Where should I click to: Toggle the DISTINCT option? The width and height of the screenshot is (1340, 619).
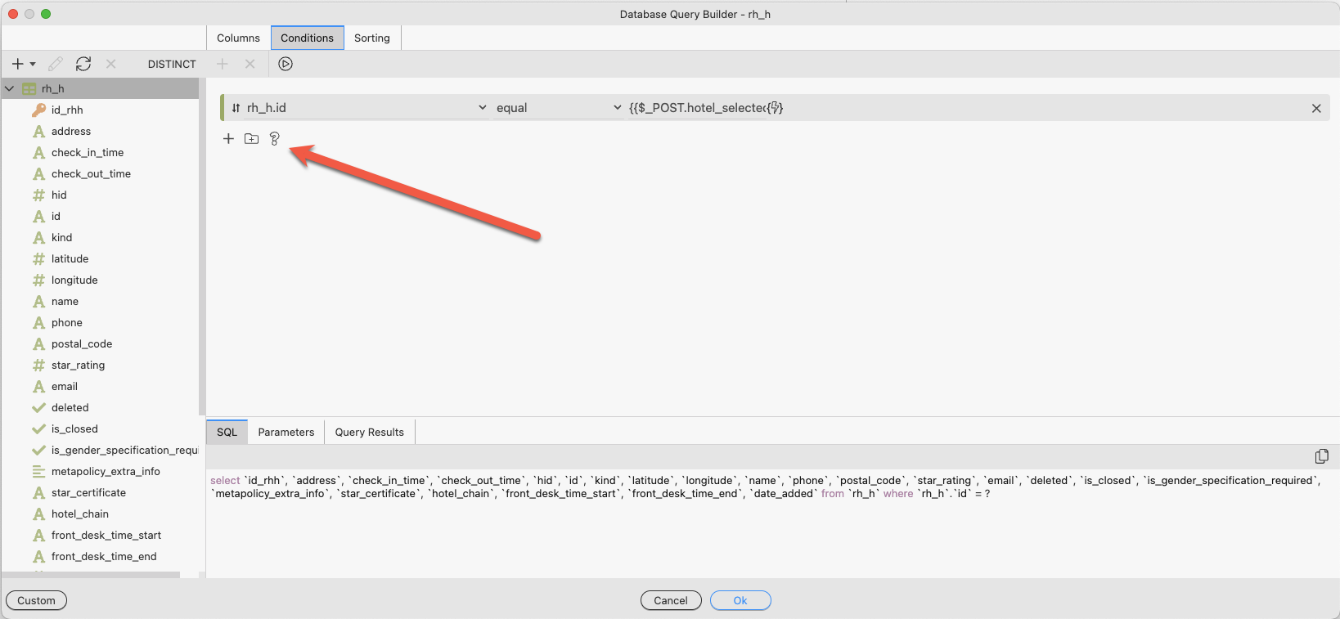click(172, 64)
